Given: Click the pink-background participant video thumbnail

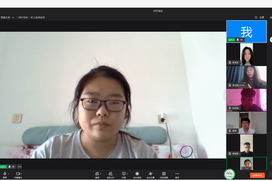Looking at the screenshot, I should [246, 100].
